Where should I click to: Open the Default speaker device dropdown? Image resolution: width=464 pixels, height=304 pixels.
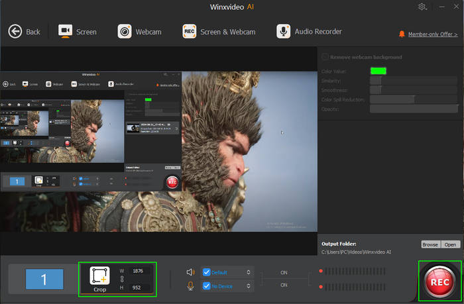coord(249,272)
